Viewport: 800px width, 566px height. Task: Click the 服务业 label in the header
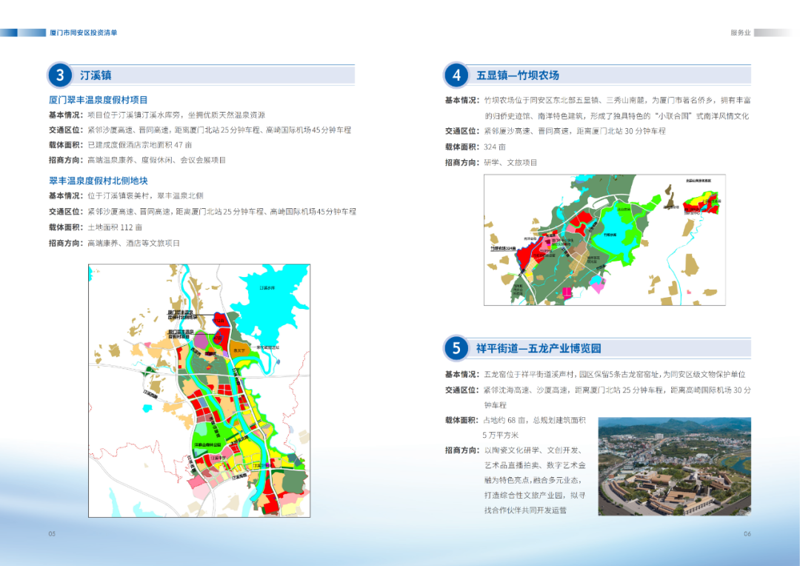(740, 33)
